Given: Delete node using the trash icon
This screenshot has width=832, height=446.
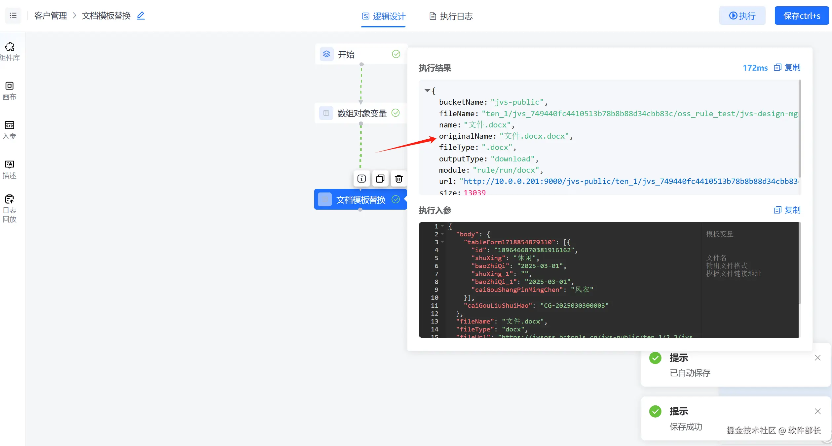Looking at the screenshot, I should [x=399, y=179].
